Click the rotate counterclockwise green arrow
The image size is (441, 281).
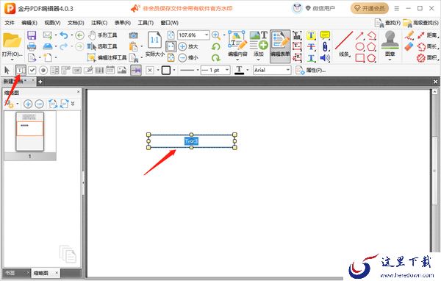pos(216,46)
